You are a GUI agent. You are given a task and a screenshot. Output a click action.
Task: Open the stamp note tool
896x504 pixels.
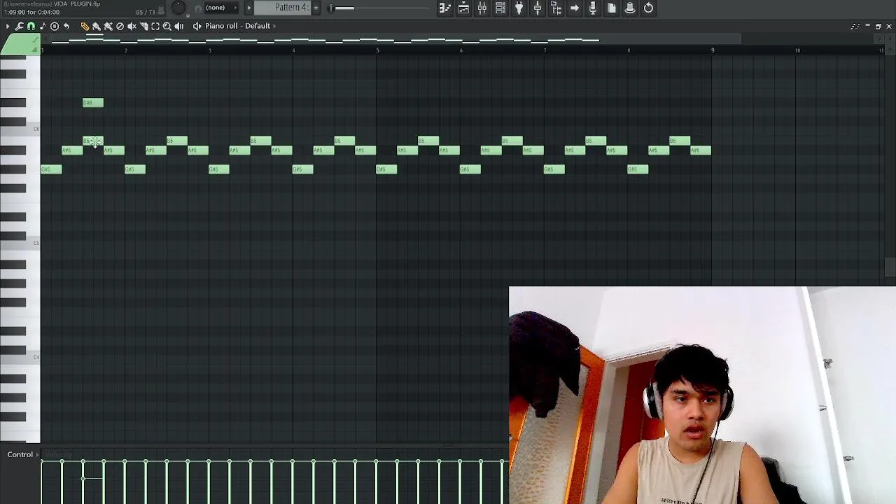[x=42, y=26]
